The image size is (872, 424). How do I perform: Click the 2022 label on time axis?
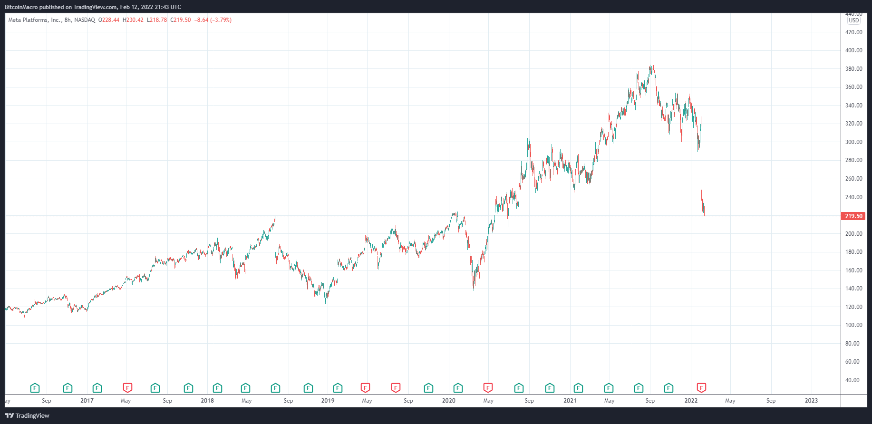click(x=691, y=401)
